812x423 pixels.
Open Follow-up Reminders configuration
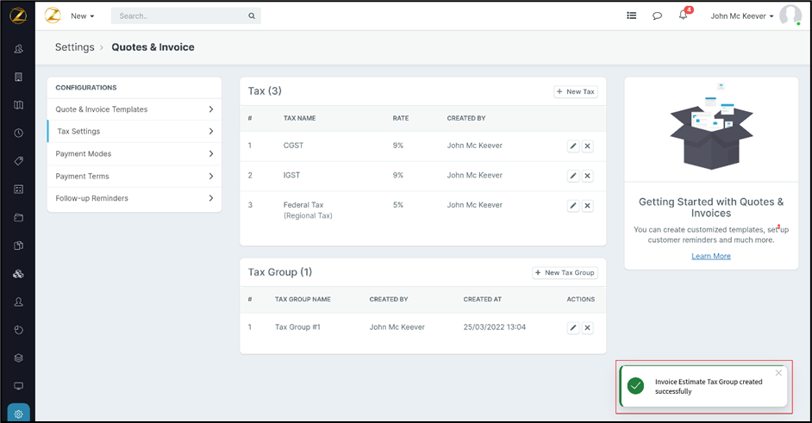[134, 198]
